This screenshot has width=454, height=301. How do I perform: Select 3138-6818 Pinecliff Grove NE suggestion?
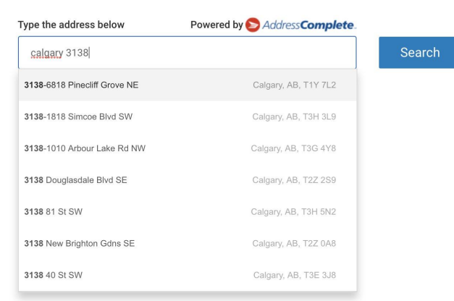[188, 85]
